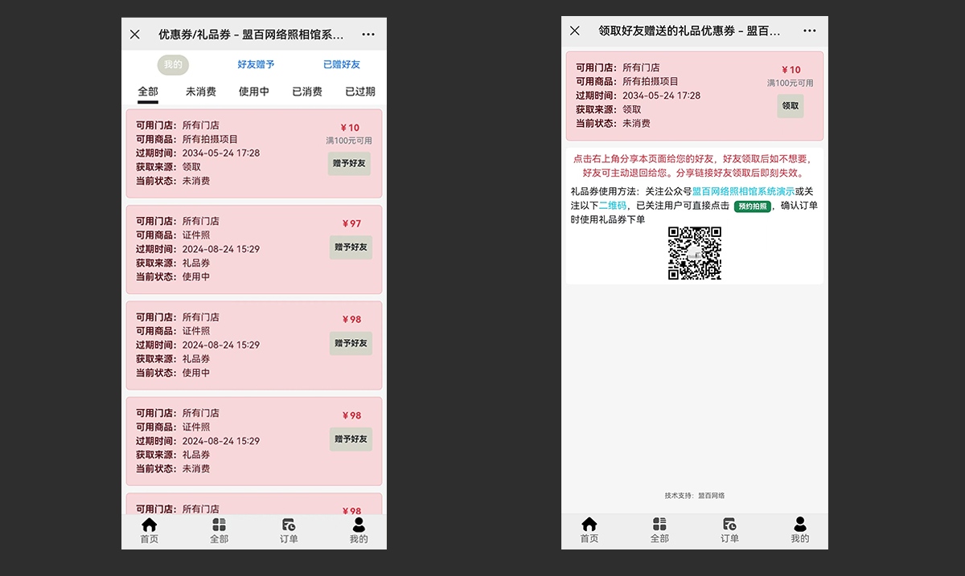This screenshot has width=965, height=576.
Task: Close the 优惠券/礼品券 page with X
Action: coord(135,35)
